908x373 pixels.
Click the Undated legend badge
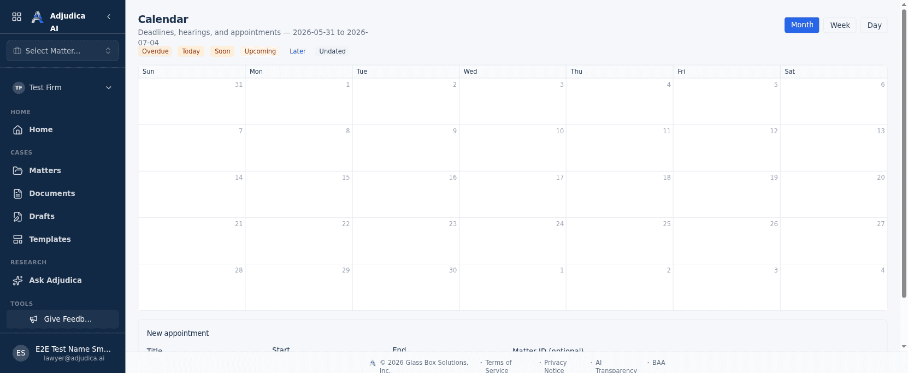pos(332,51)
